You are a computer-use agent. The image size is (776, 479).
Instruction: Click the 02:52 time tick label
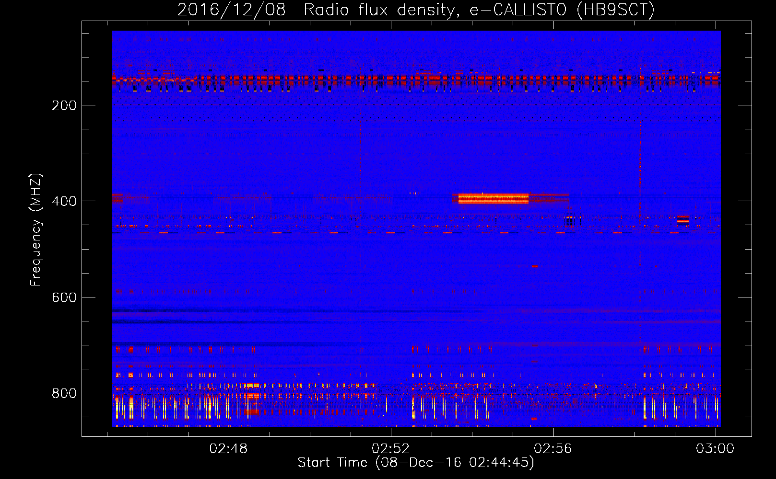click(x=391, y=449)
